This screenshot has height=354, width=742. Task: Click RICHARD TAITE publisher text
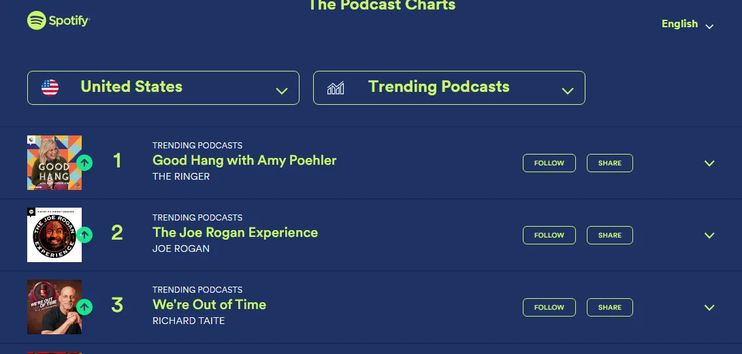(x=189, y=321)
